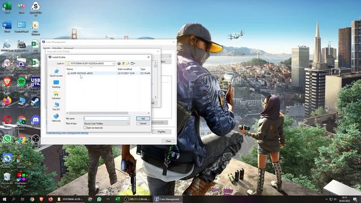The image size is (361, 203).
Task: Click inside the File name input field
Action: (105, 118)
